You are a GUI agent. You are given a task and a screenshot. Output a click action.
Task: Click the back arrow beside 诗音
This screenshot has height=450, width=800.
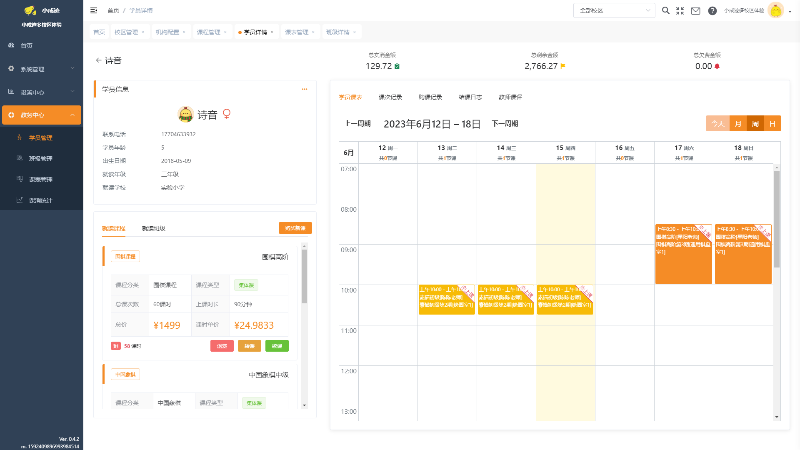click(x=98, y=60)
